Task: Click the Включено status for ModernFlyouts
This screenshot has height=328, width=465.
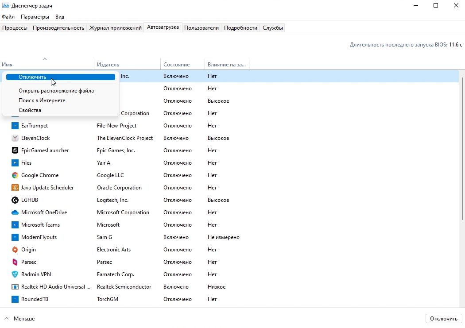Action: 176,237
